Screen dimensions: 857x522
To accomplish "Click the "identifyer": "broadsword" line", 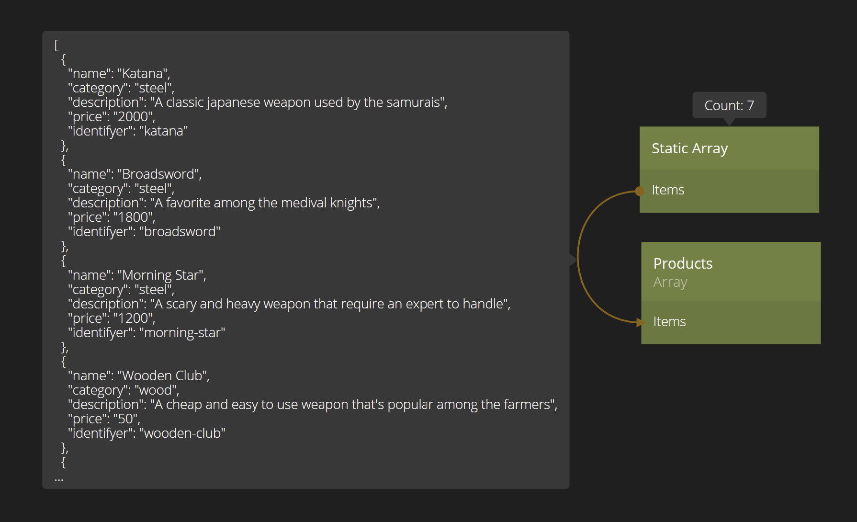I will [x=144, y=232].
